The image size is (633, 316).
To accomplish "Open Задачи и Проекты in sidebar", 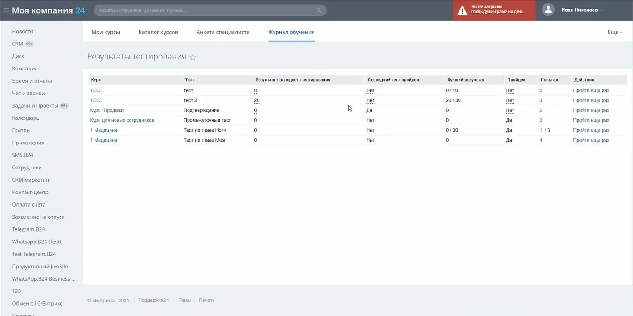I will (35, 106).
